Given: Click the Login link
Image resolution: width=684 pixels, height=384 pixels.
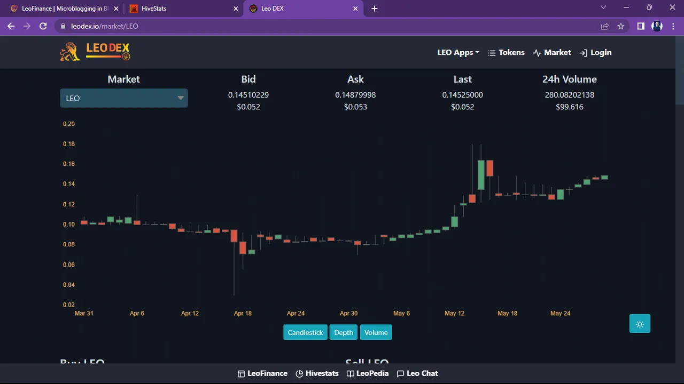Looking at the screenshot, I should pyautogui.click(x=595, y=52).
